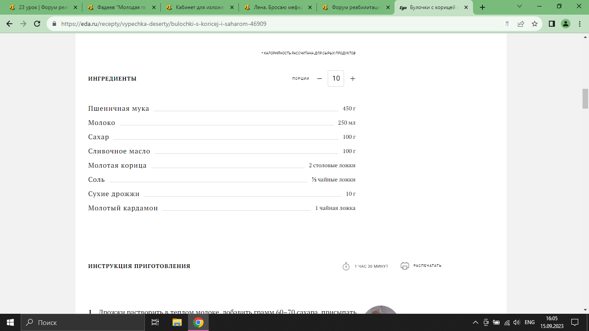Open a new browser tab
The image size is (589, 331).
pyautogui.click(x=482, y=7)
